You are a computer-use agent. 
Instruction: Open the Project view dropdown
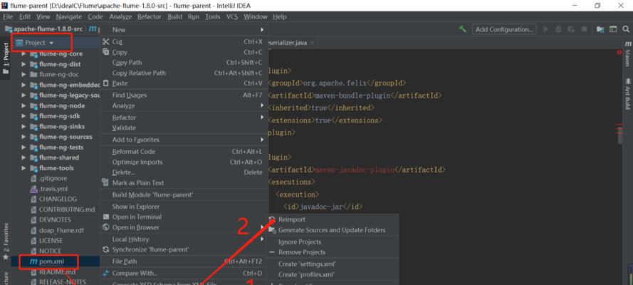(51, 43)
